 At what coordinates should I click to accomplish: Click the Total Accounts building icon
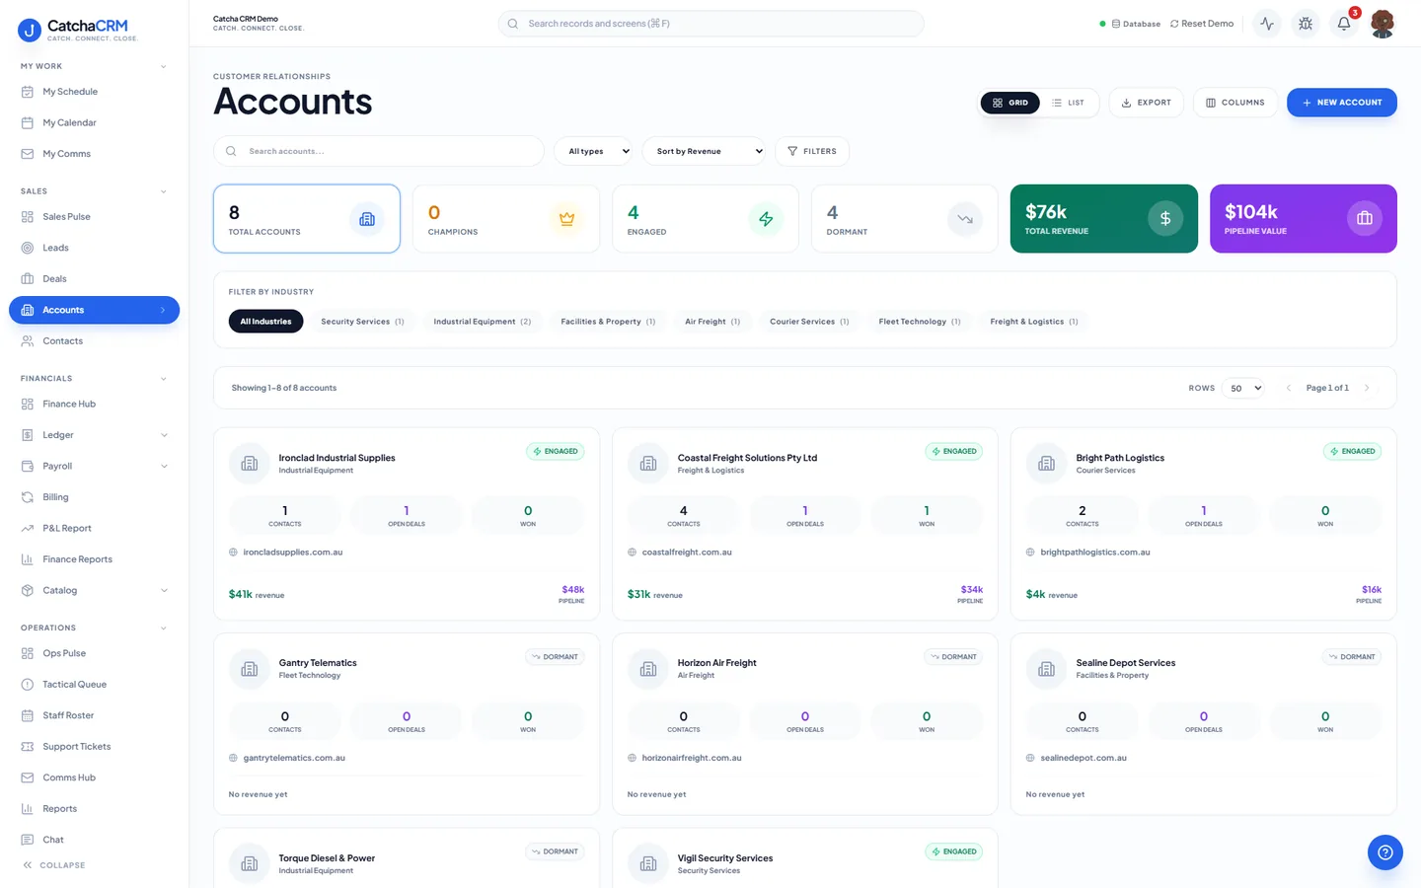point(367,219)
